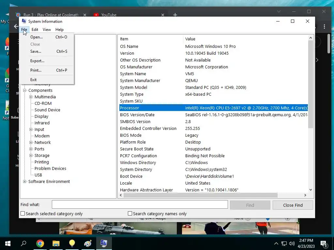Image resolution: width=334 pixels, height=250 pixels.
Task: Collapse the Components tree node
Action: pos(25,90)
